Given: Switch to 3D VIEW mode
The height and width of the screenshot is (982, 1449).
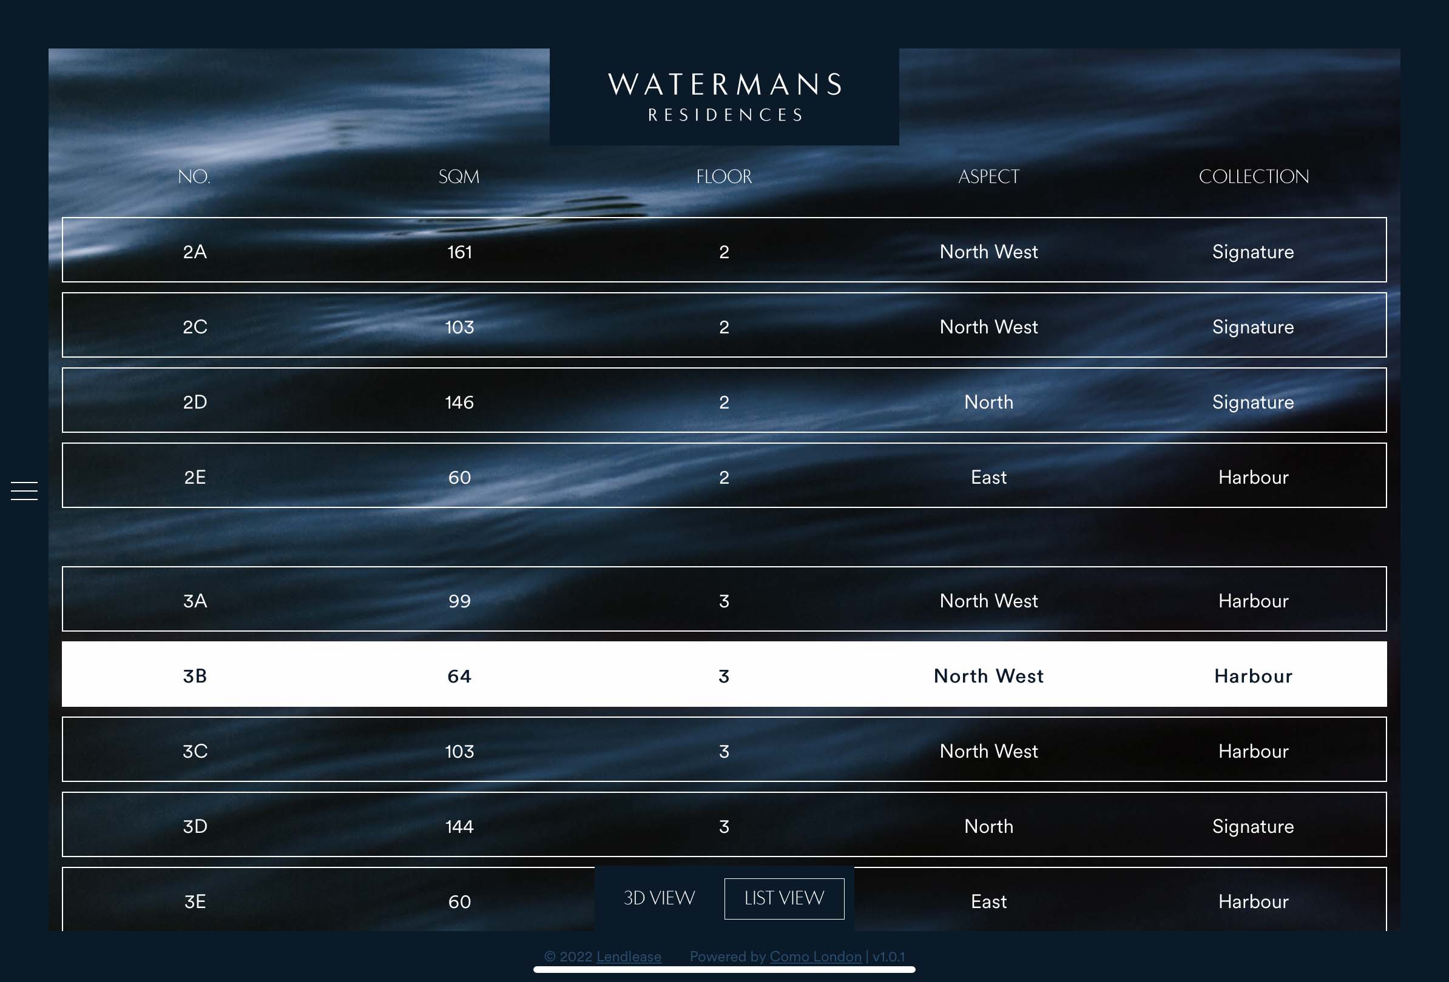Looking at the screenshot, I should click(659, 899).
